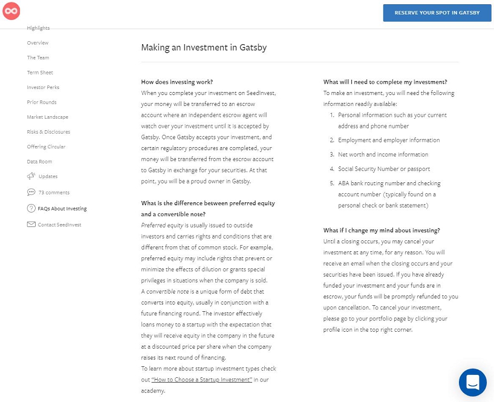Go to Highlights section
Viewport: 494px width, 402px height.
(38, 28)
